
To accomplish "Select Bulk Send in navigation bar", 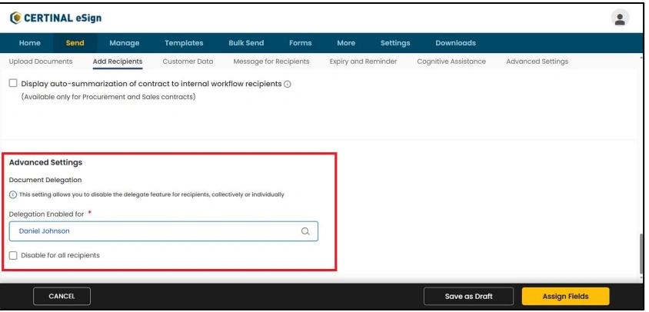I will click(x=246, y=43).
